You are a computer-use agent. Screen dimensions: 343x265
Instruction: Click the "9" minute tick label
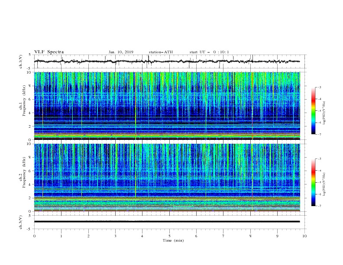click(x=277, y=236)
